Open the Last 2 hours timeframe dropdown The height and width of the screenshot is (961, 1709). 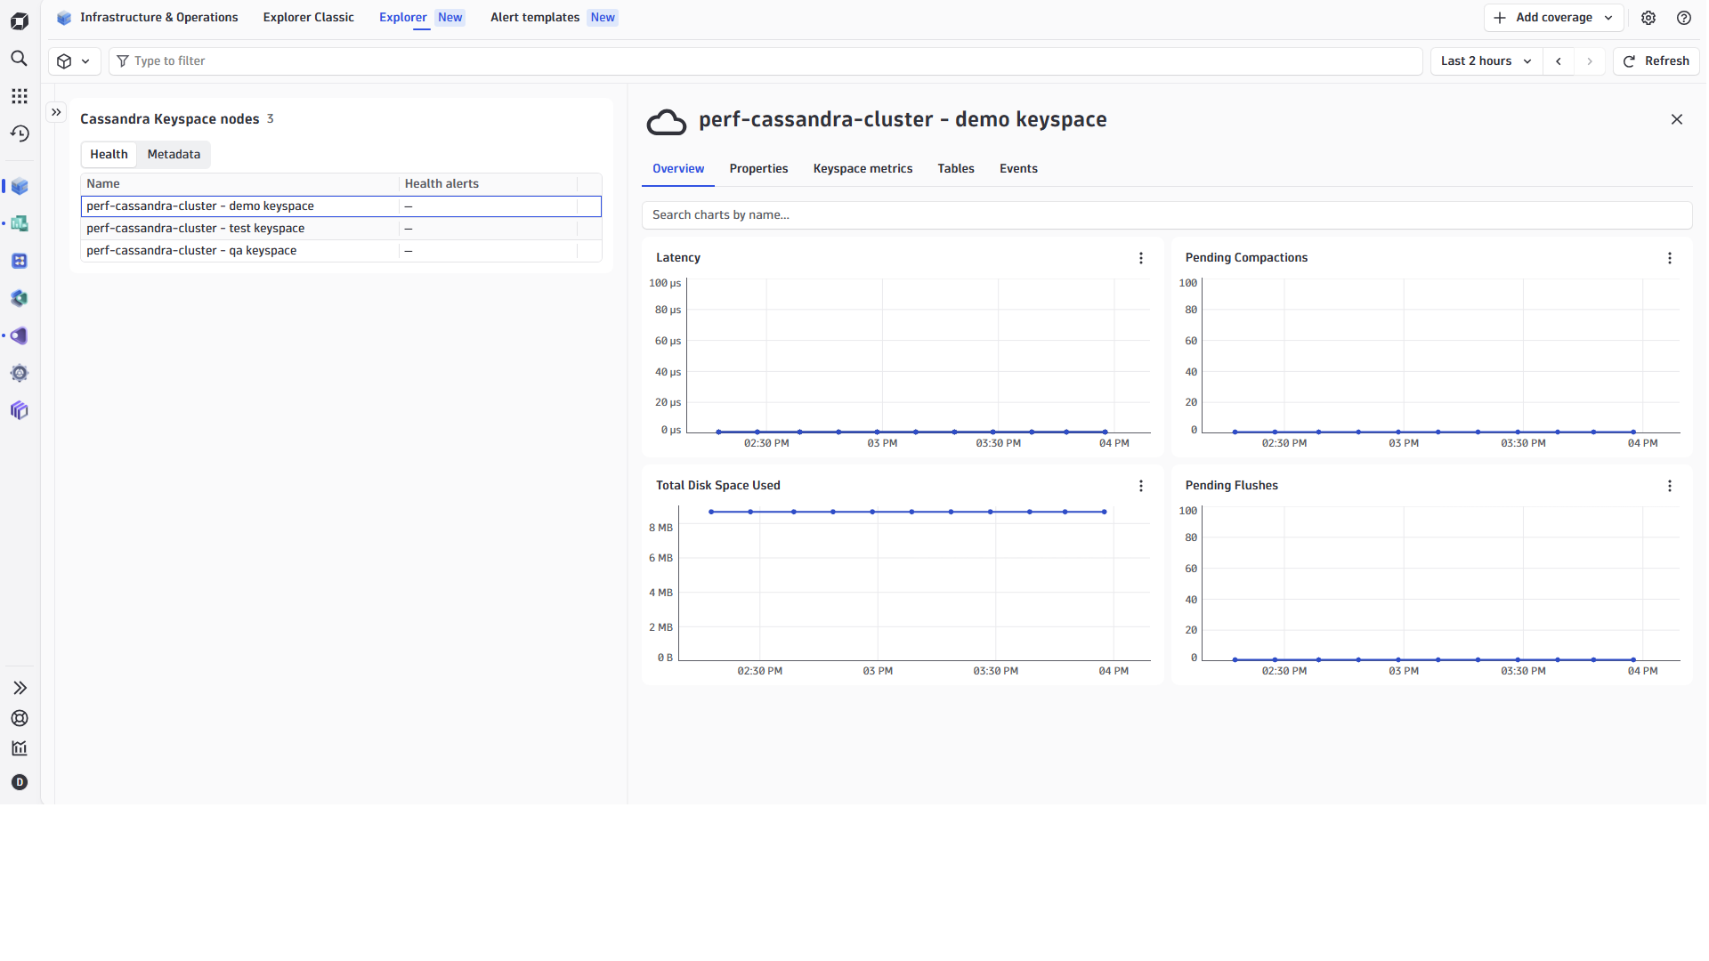[1486, 61]
